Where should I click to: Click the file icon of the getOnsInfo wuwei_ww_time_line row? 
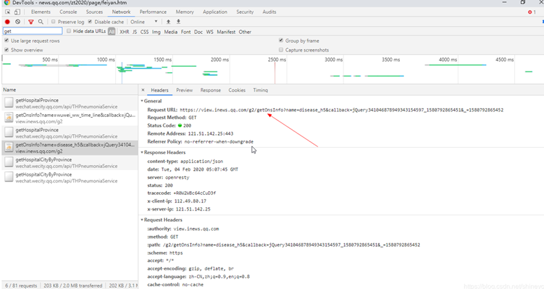(9, 118)
